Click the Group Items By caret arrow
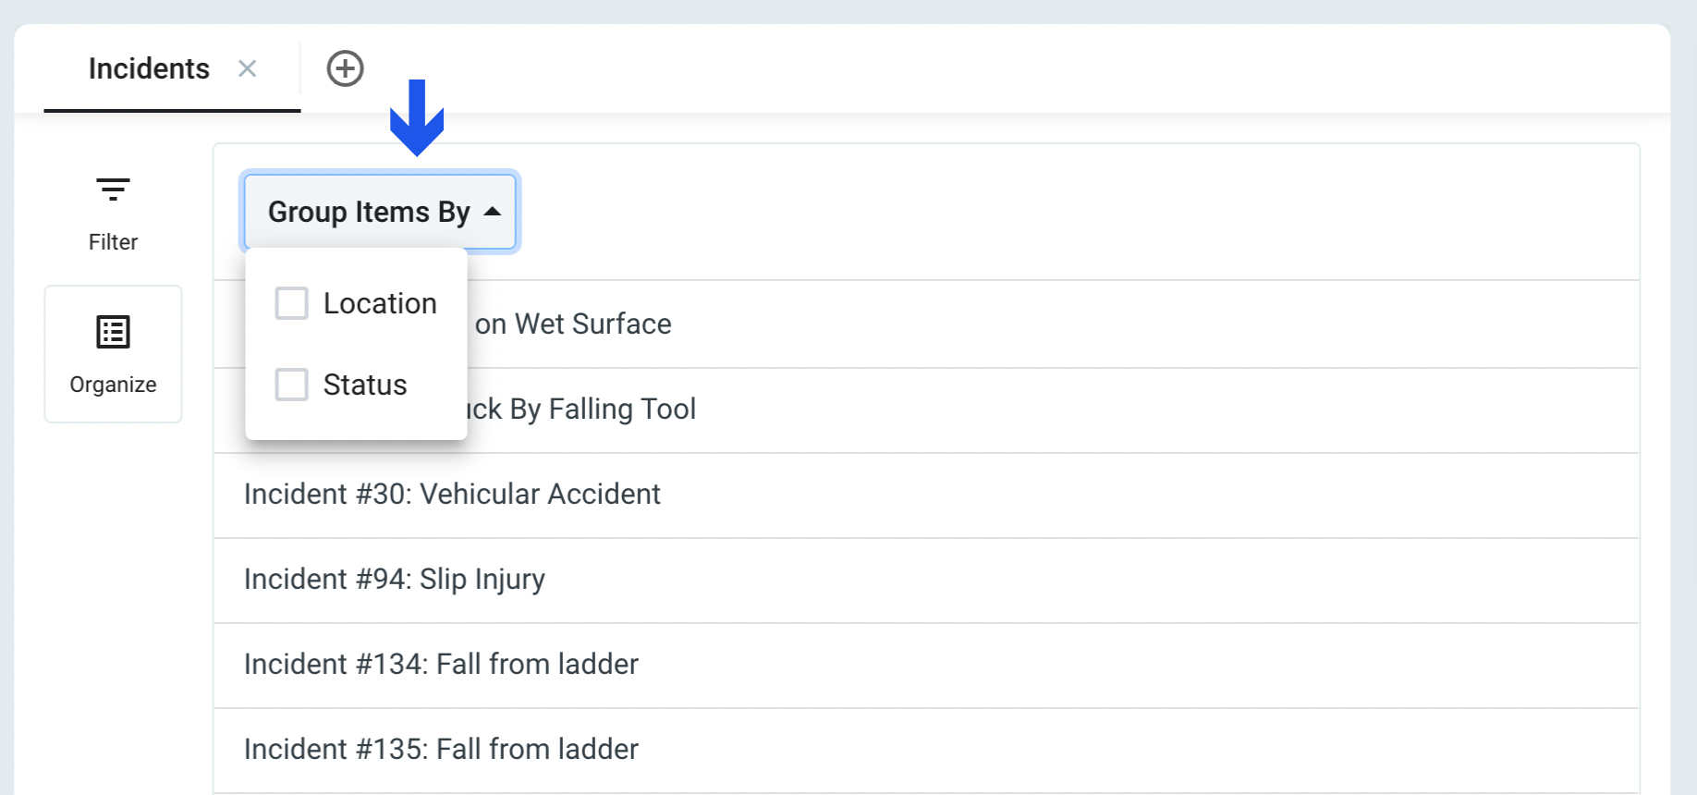 493,212
